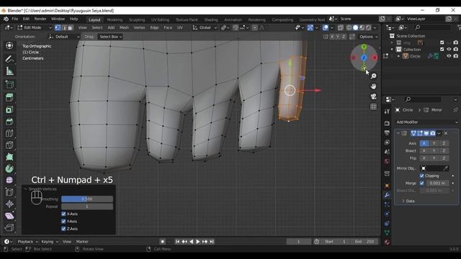Open the Render properties tab
The height and width of the screenshot is (259, 461).
click(x=387, y=123)
